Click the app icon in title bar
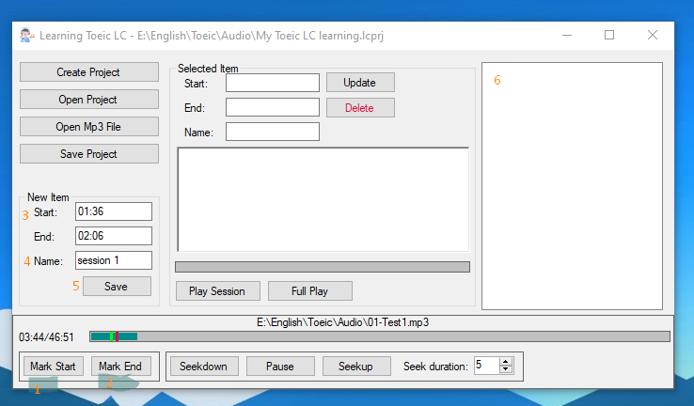 coord(27,35)
